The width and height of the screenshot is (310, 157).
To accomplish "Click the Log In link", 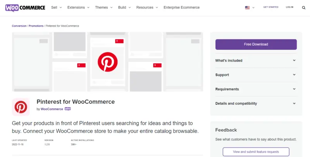I will [x=289, y=7].
